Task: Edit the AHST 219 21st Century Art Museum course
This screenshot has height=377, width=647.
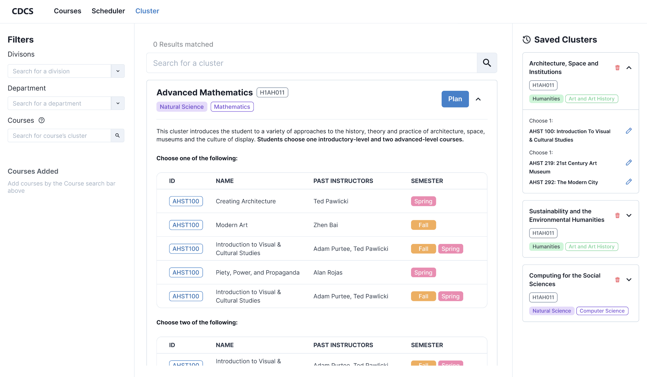Action: click(629, 162)
